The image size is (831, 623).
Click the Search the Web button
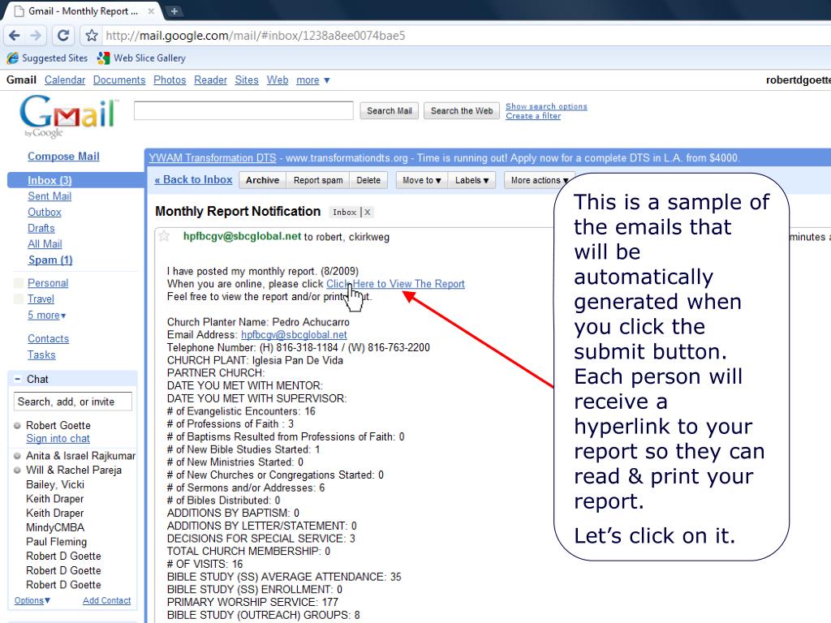coord(462,110)
